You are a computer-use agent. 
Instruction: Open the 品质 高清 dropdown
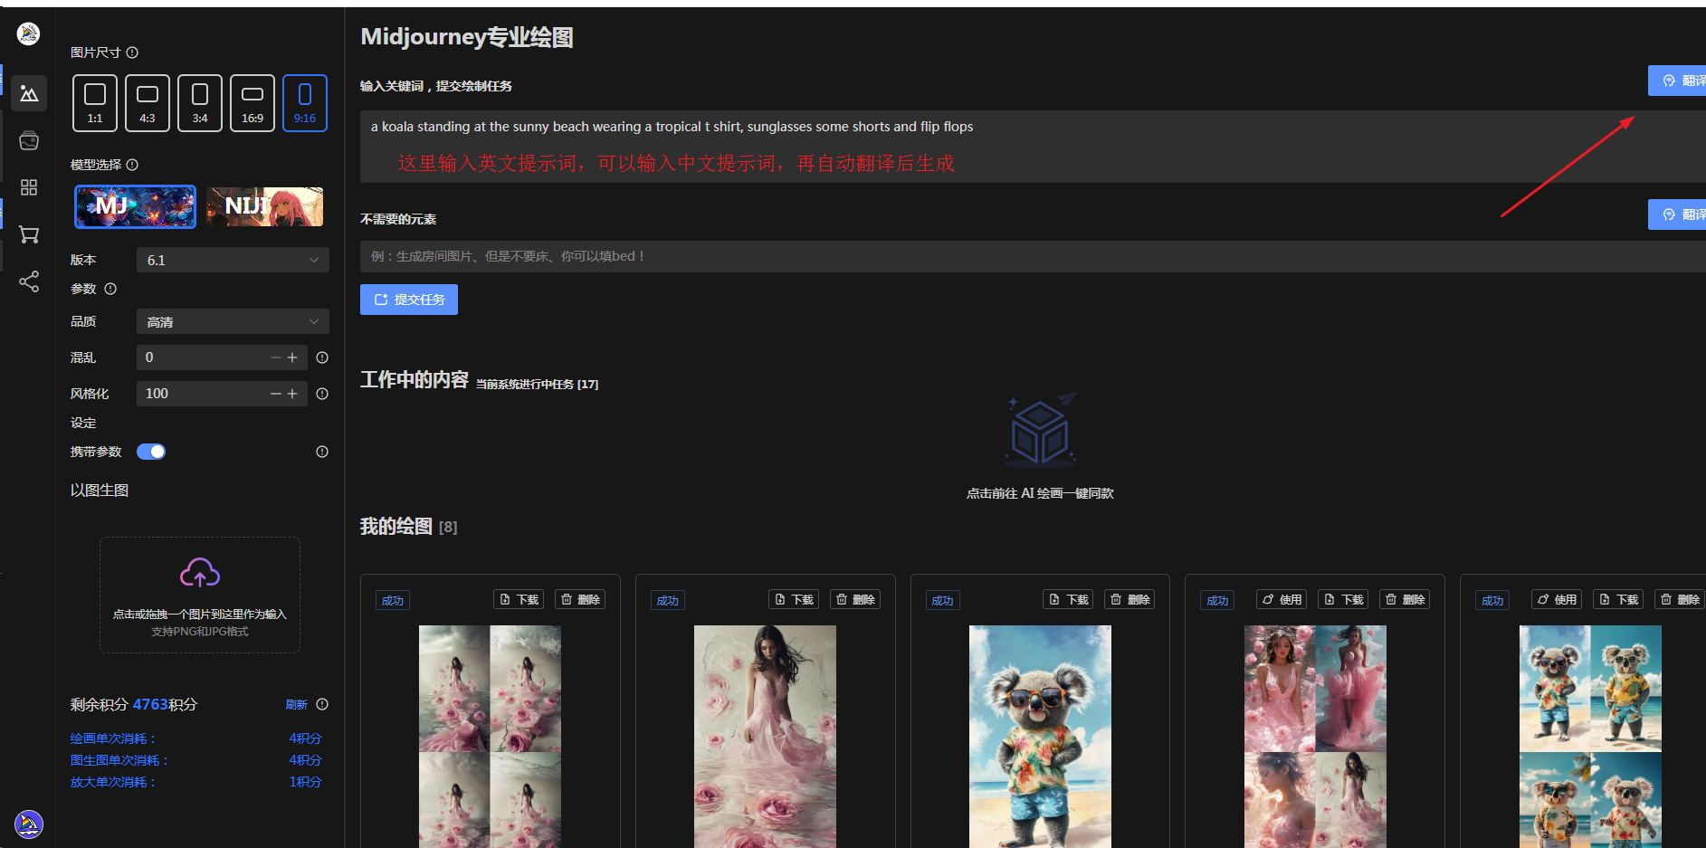tap(233, 321)
